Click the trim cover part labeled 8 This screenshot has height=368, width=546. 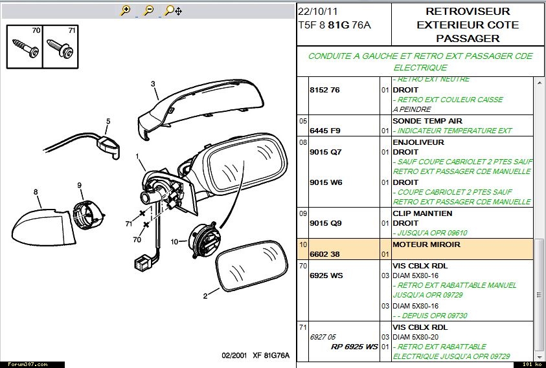(x=39, y=224)
